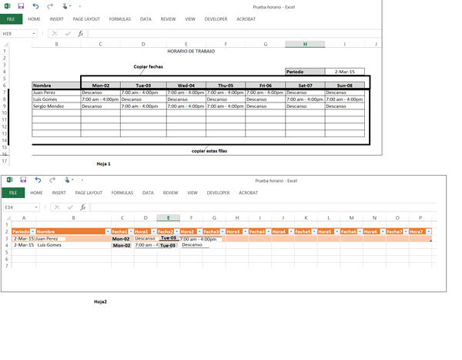This screenshot has height=360, width=462.
Task: Open the DEVELOPER tab in the upper window
Action: (216, 19)
